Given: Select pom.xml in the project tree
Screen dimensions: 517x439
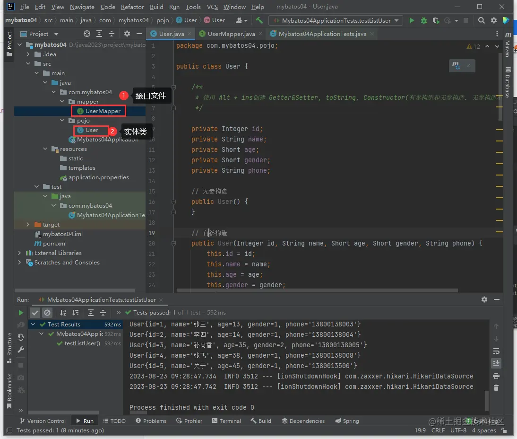Looking at the screenshot, I should pos(54,244).
